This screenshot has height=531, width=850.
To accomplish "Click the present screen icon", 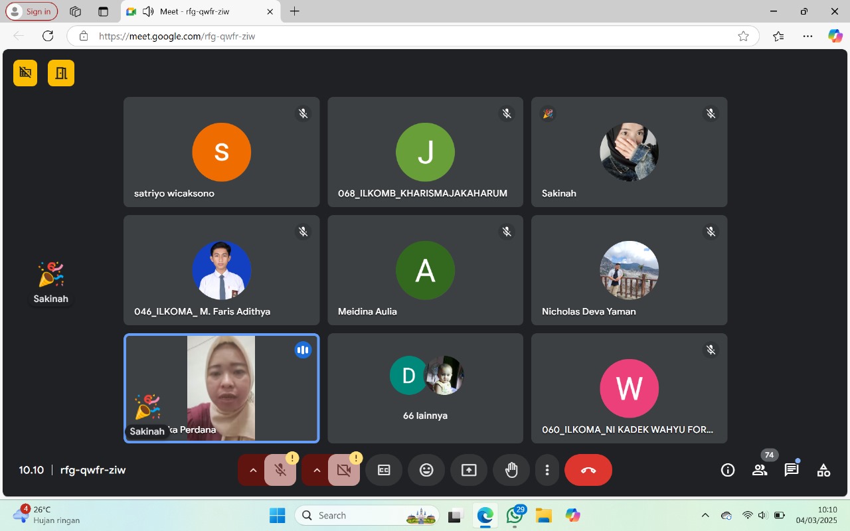I will (469, 470).
